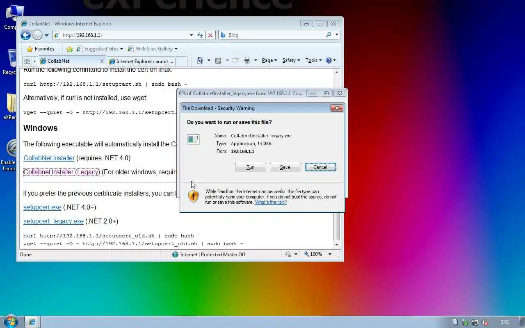Click the search magnifier icon
The height and width of the screenshot is (328, 525).
(329, 35)
